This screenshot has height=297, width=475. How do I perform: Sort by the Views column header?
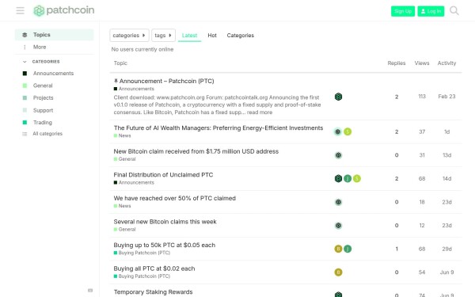pyautogui.click(x=422, y=63)
